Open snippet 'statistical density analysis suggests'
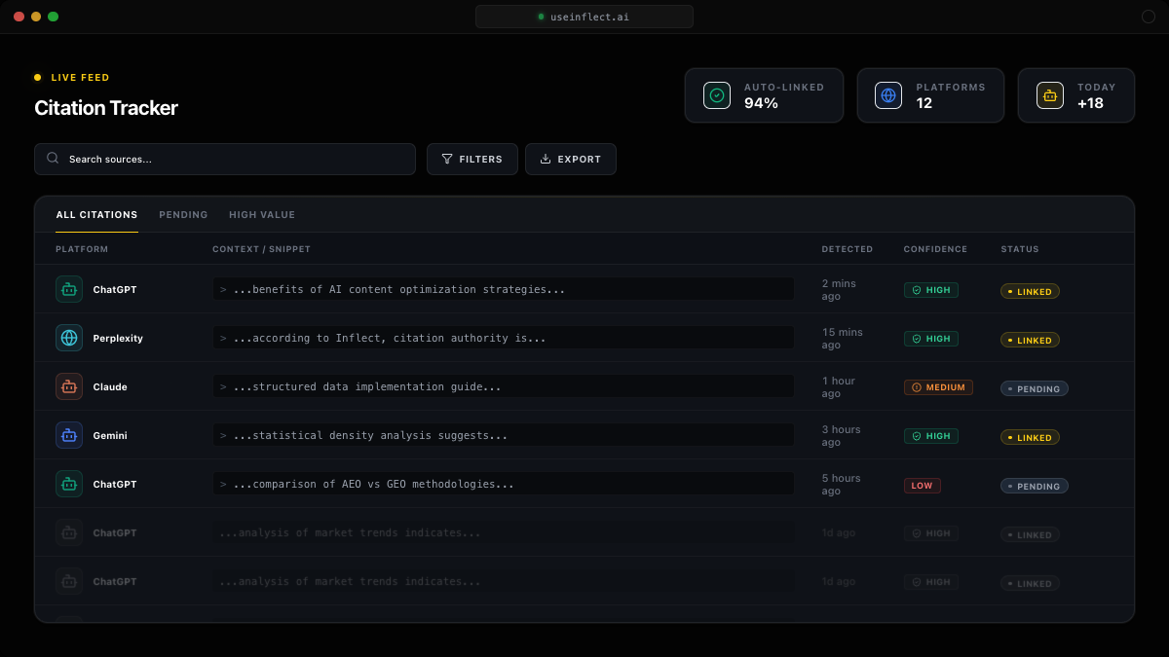Image resolution: width=1169 pixels, height=657 pixels. (503, 435)
